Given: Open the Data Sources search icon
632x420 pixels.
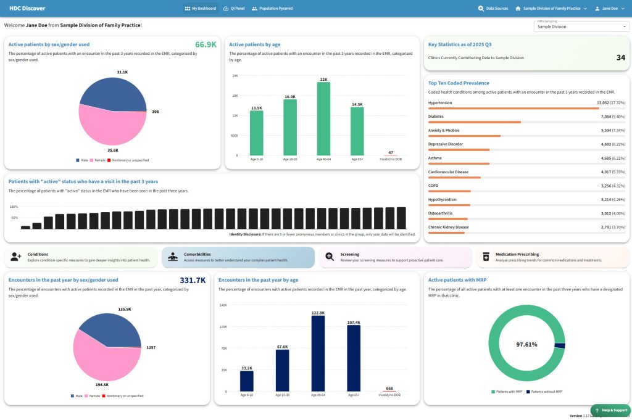Looking at the screenshot, I should coord(481,9).
